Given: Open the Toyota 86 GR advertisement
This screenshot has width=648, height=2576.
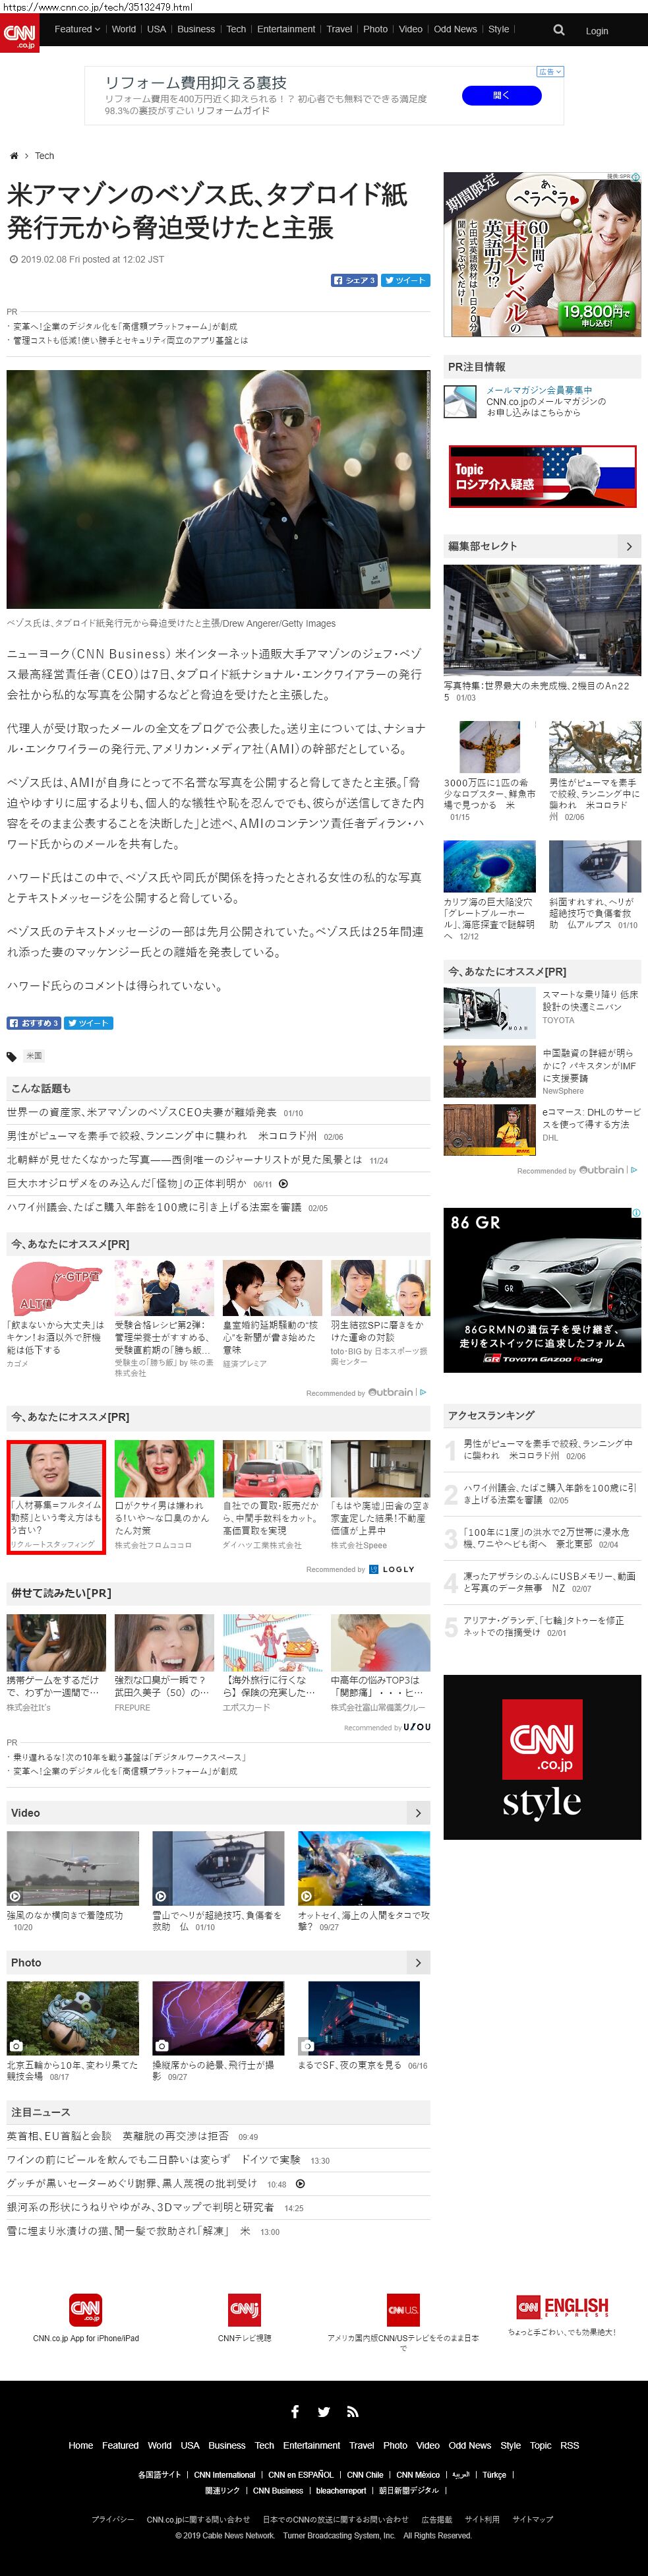Looking at the screenshot, I should 542,1290.
